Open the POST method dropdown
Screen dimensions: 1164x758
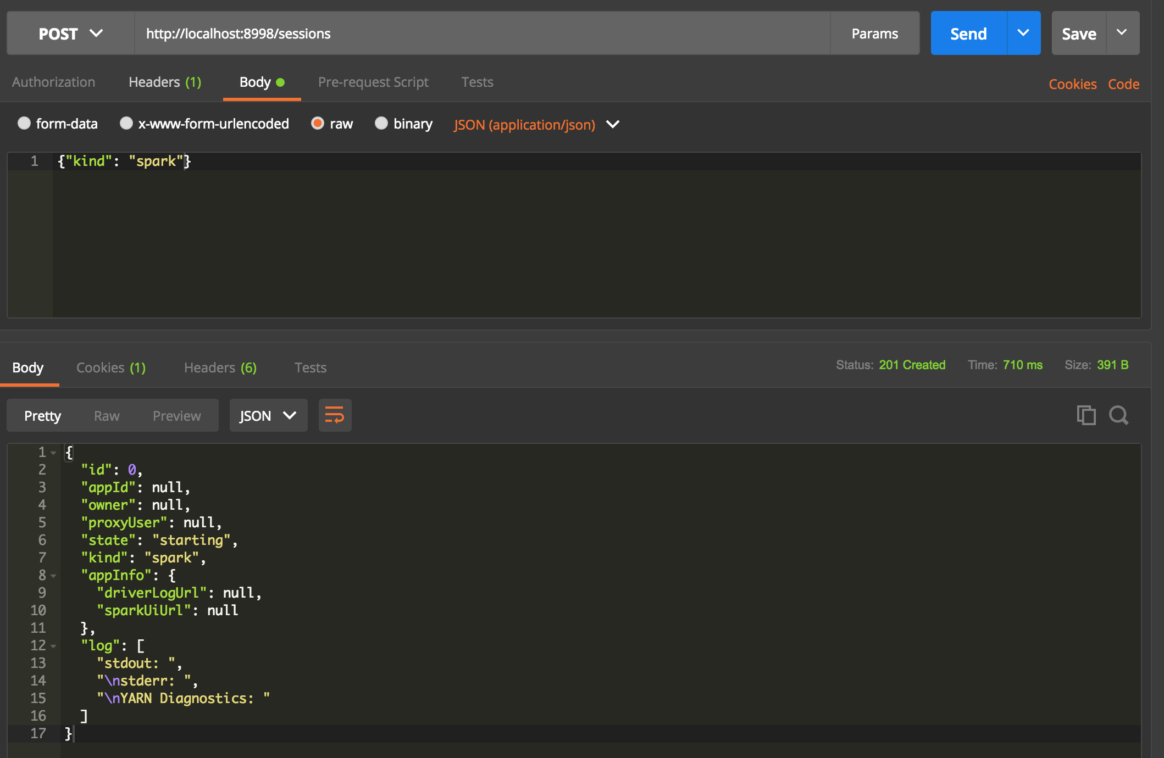(70, 34)
